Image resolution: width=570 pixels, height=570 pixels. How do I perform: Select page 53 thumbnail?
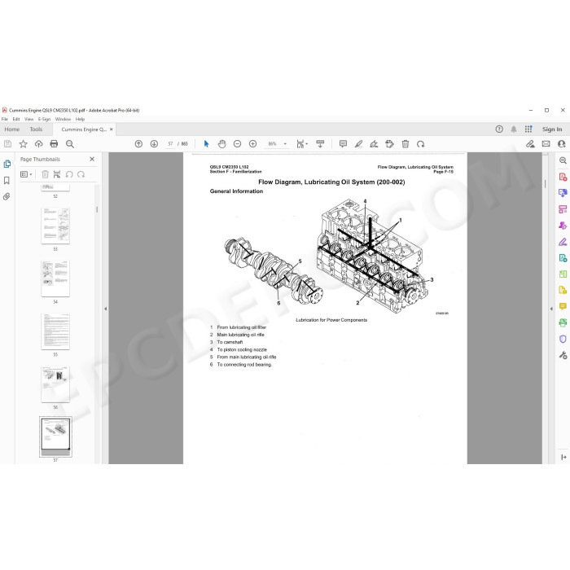point(55,226)
